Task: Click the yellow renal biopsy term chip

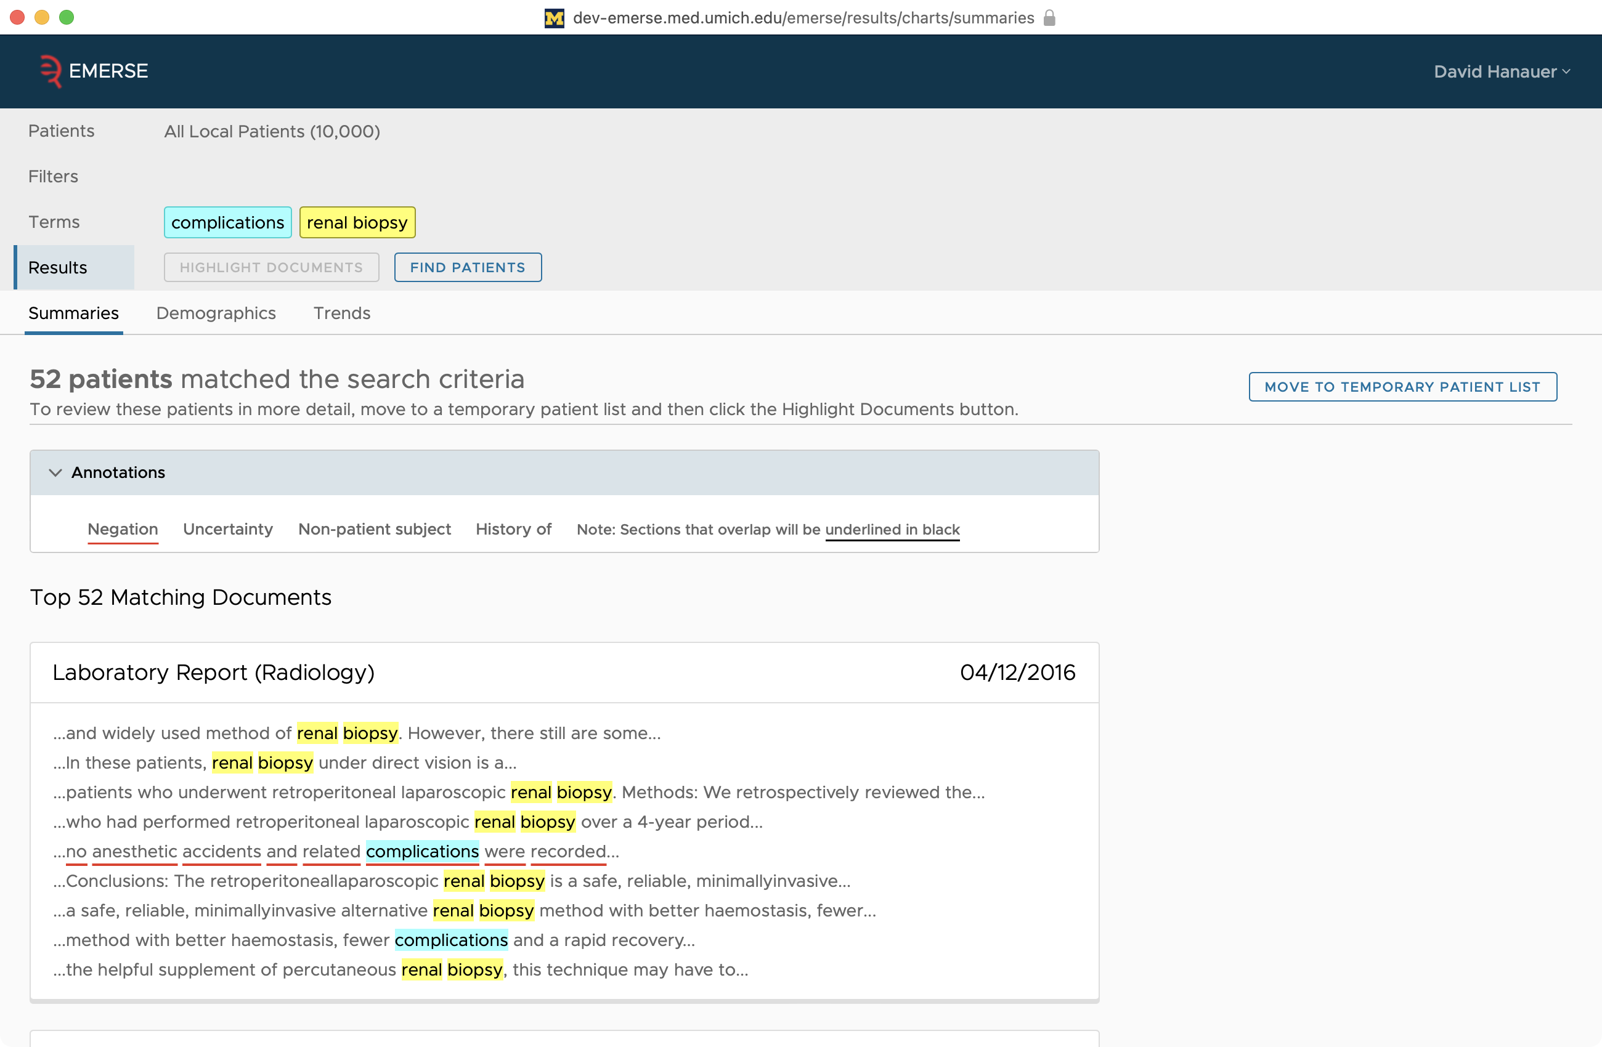Action: pos(357,222)
